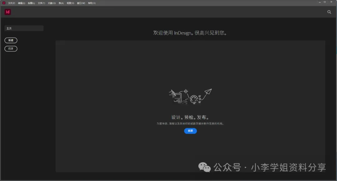Minimize the InDesign window
The image size is (337, 181).
pyautogui.click(x=320, y=2)
